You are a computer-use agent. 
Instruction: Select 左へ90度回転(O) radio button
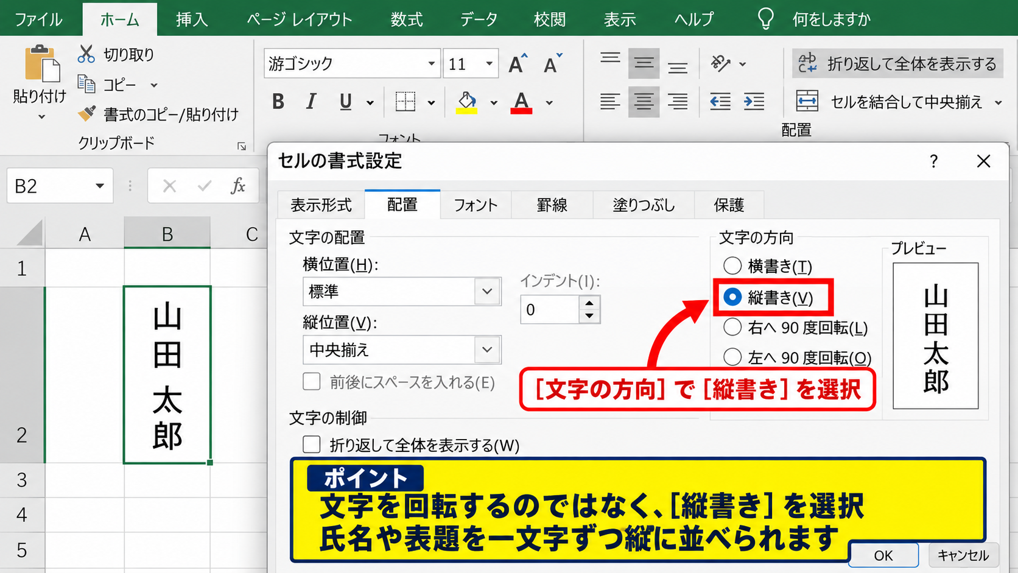click(732, 357)
